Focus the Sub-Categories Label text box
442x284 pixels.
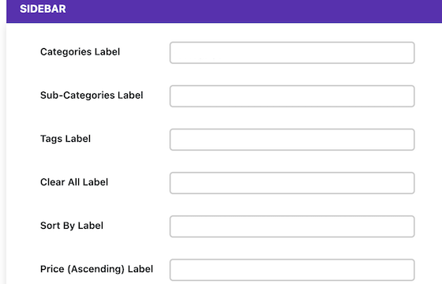point(292,96)
